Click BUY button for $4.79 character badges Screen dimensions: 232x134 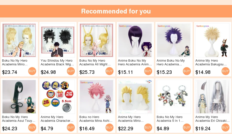point(71,128)
